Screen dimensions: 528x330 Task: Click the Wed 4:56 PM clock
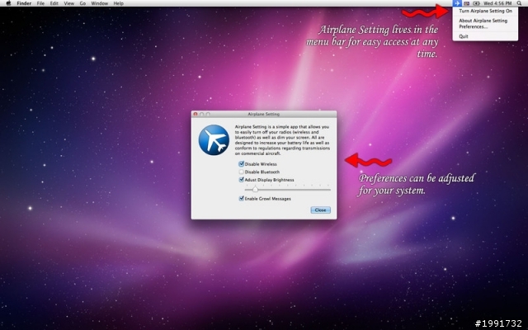click(x=497, y=3)
